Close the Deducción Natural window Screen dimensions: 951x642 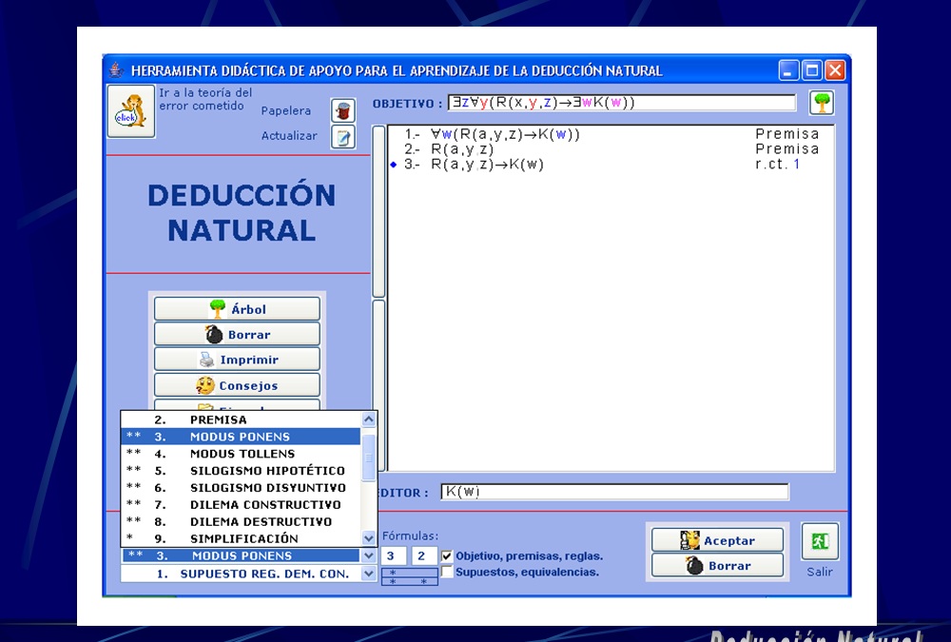[x=835, y=70]
